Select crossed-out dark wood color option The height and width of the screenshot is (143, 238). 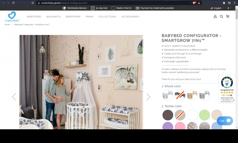(x=180, y=95)
